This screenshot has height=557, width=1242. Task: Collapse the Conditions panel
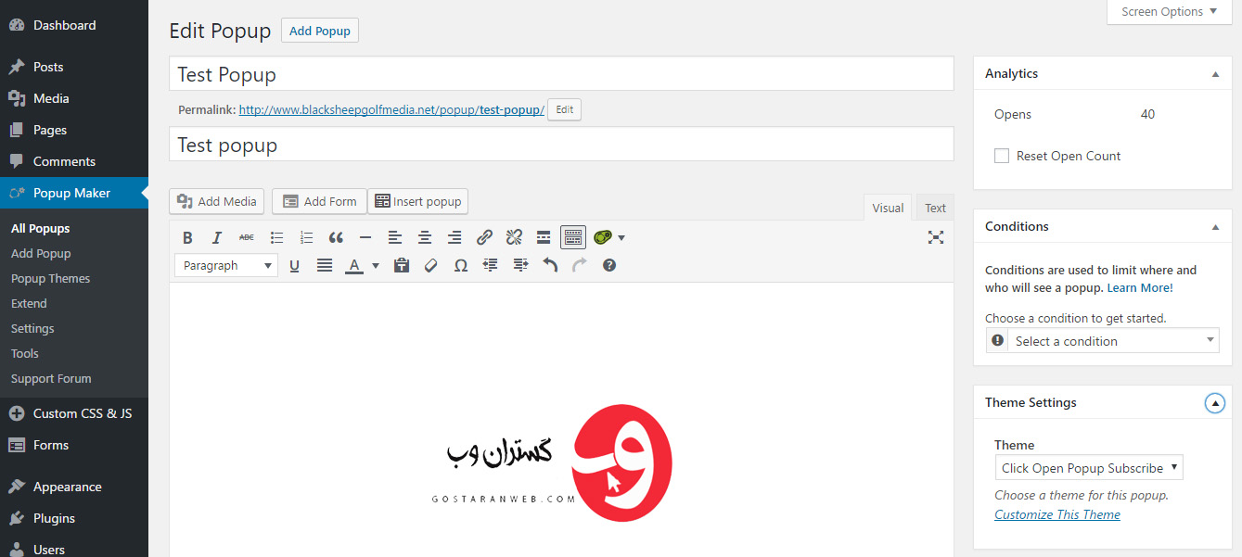point(1215,226)
